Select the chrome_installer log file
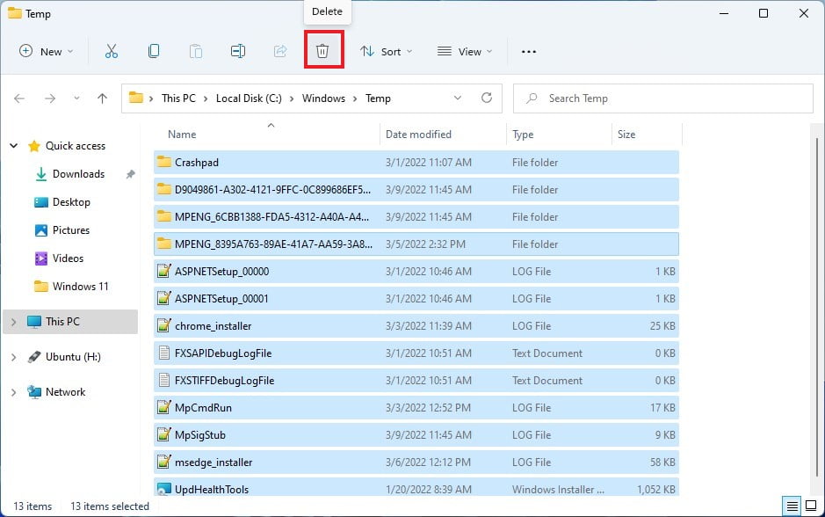The height and width of the screenshot is (517, 825). click(213, 326)
